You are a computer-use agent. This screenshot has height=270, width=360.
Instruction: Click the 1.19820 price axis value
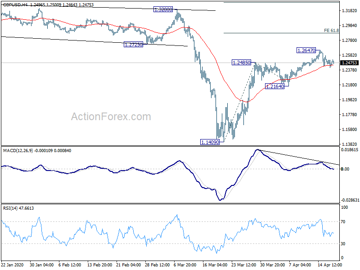[350, 100]
